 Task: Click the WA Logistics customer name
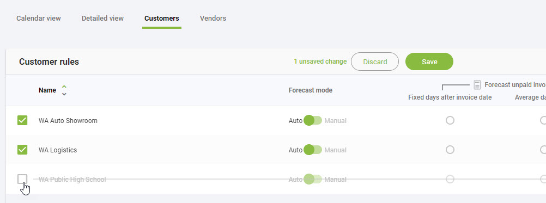[x=58, y=150]
